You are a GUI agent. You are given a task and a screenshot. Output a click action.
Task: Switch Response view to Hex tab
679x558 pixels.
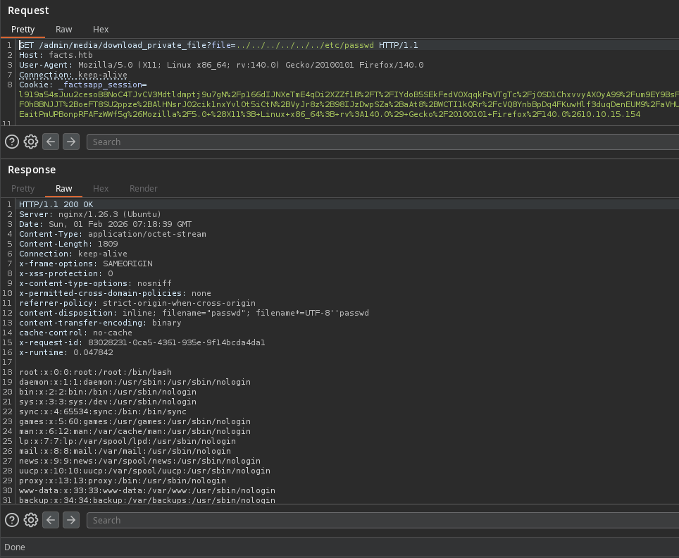point(101,188)
